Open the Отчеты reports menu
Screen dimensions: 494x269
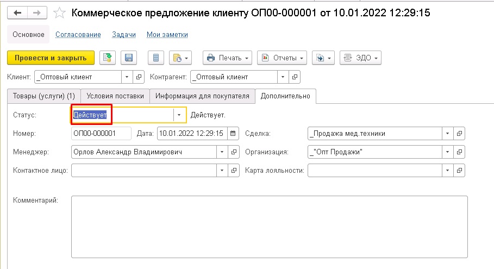pyautogui.click(x=282, y=58)
